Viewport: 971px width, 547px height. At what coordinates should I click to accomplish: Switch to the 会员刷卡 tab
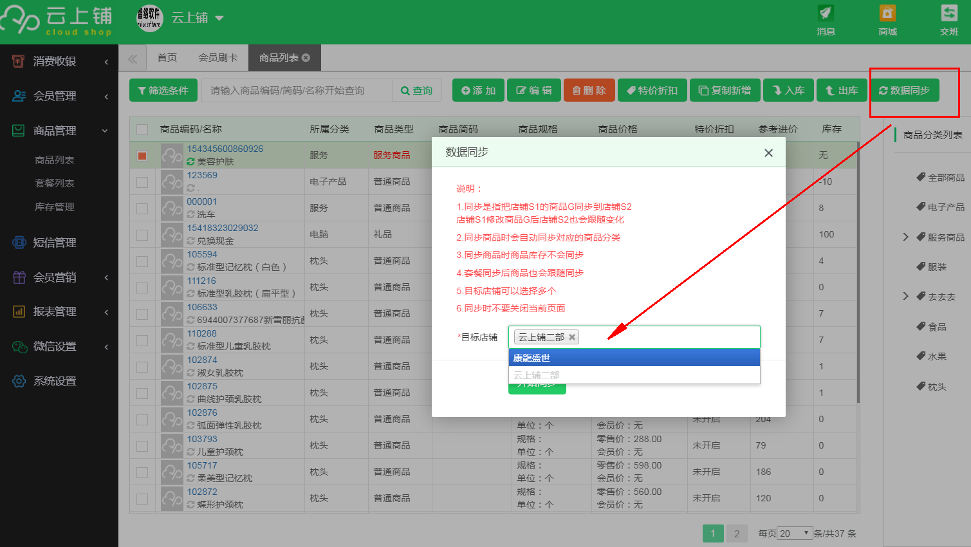coord(218,58)
